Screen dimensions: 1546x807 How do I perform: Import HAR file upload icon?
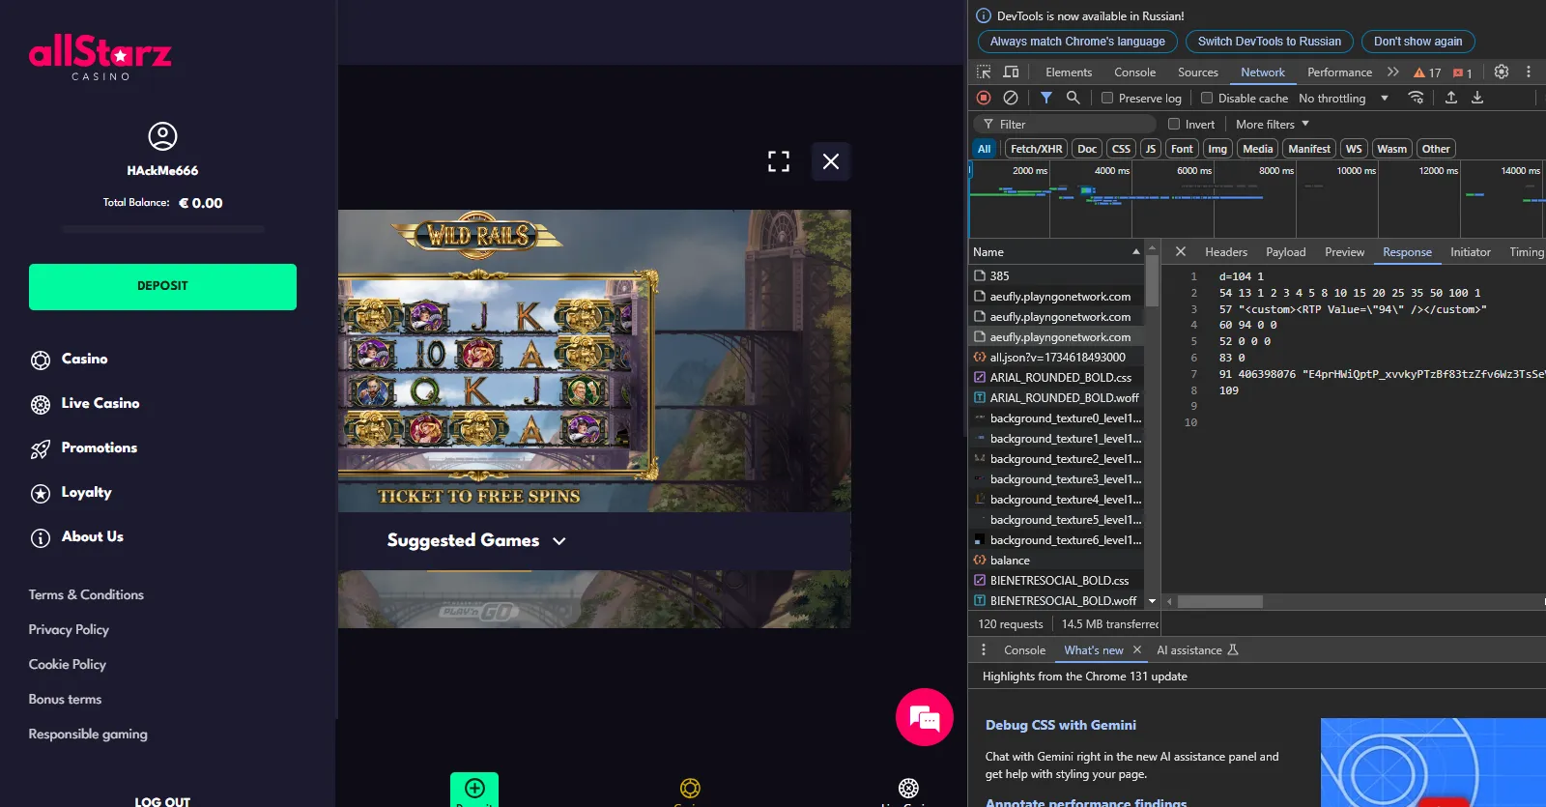(1451, 98)
